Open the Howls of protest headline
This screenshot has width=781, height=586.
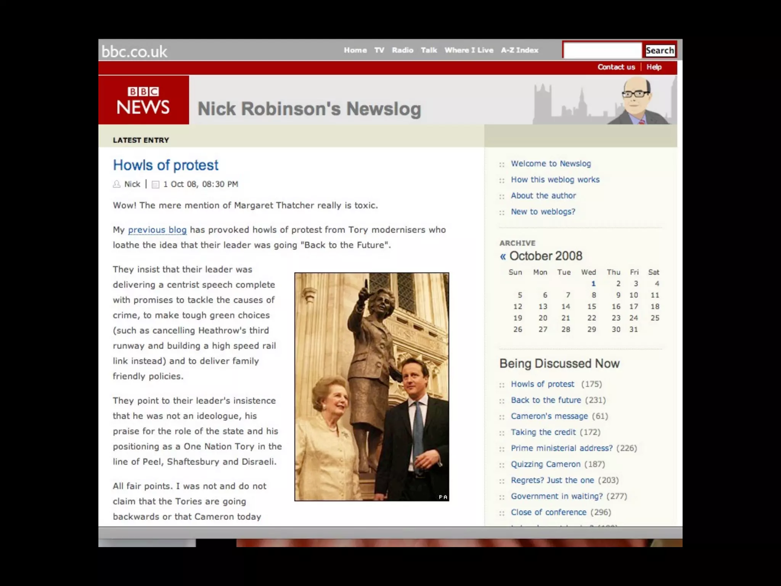pyautogui.click(x=166, y=165)
